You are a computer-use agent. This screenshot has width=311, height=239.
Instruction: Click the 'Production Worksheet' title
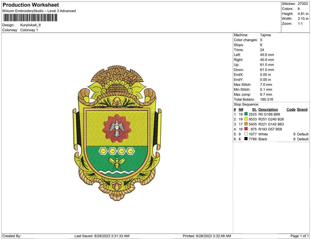point(31,5)
